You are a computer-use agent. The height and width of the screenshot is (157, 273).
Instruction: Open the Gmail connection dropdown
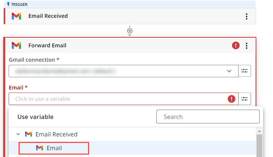[x=229, y=71]
